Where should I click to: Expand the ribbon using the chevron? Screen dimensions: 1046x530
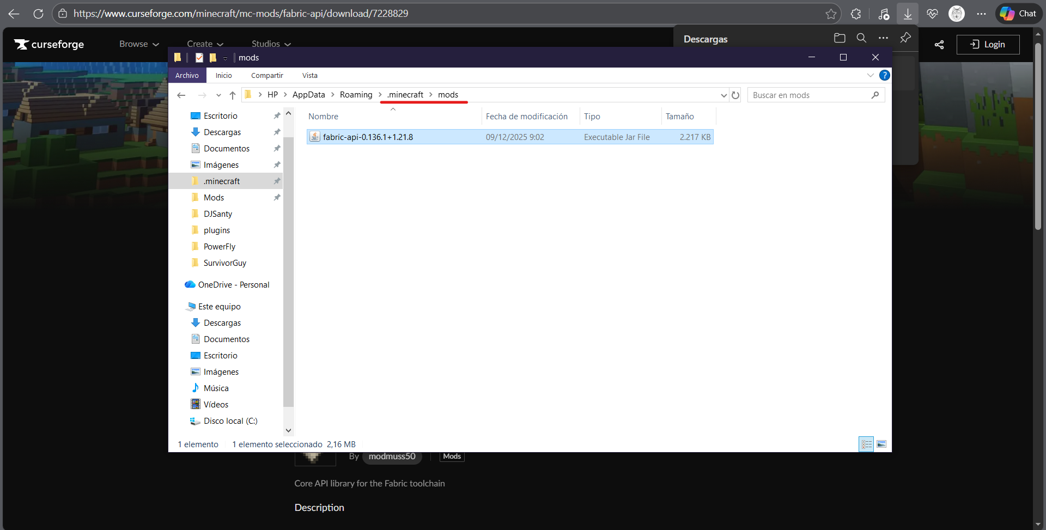(870, 75)
